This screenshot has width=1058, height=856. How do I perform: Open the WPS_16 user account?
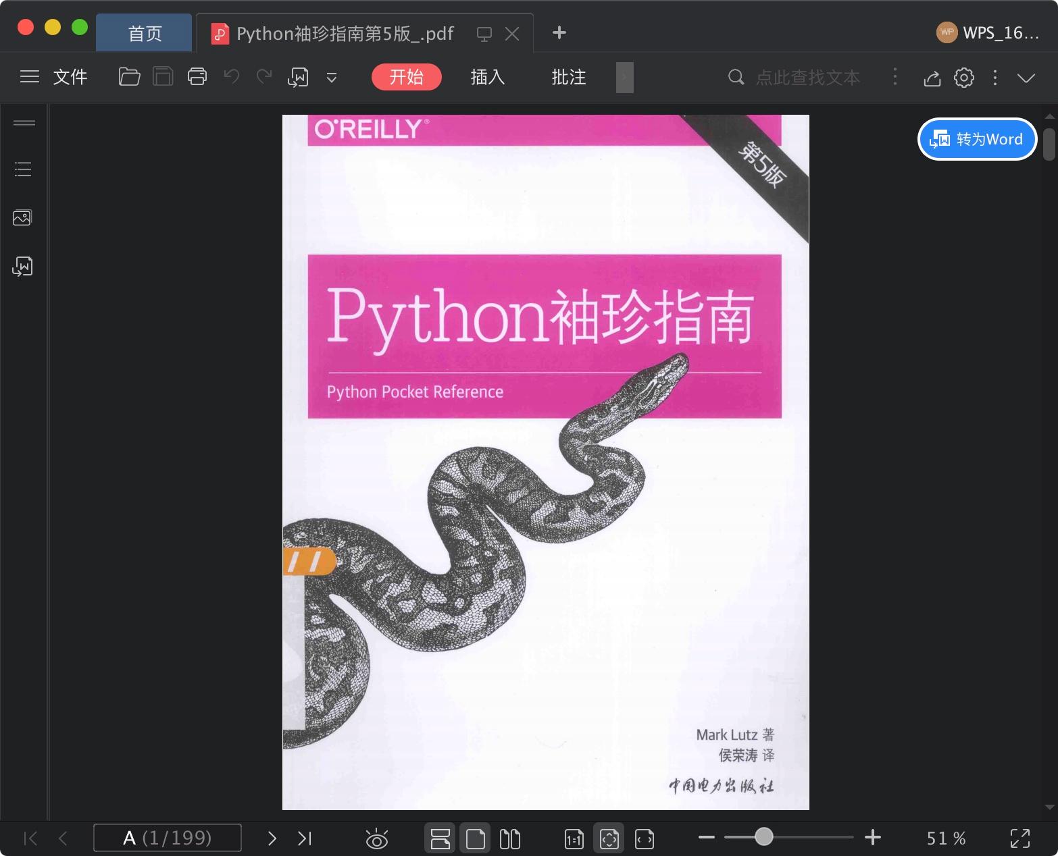click(x=988, y=32)
